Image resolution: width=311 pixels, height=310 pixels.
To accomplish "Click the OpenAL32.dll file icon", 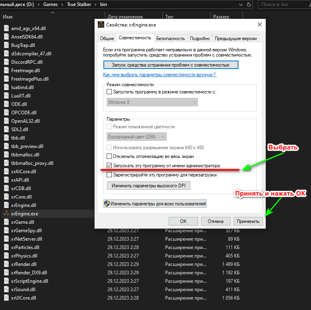I will pyautogui.click(x=6, y=121).
